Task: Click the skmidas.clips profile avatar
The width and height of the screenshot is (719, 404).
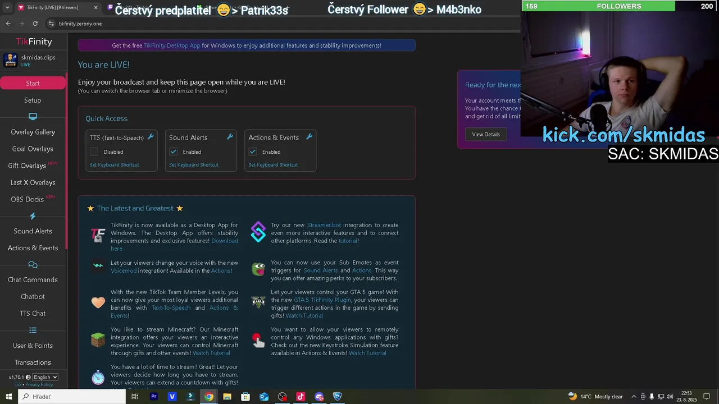Action: [10, 60]
